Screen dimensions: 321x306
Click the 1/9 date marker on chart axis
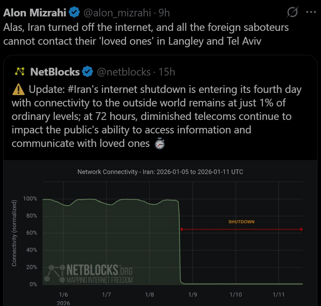coord(192,295)
